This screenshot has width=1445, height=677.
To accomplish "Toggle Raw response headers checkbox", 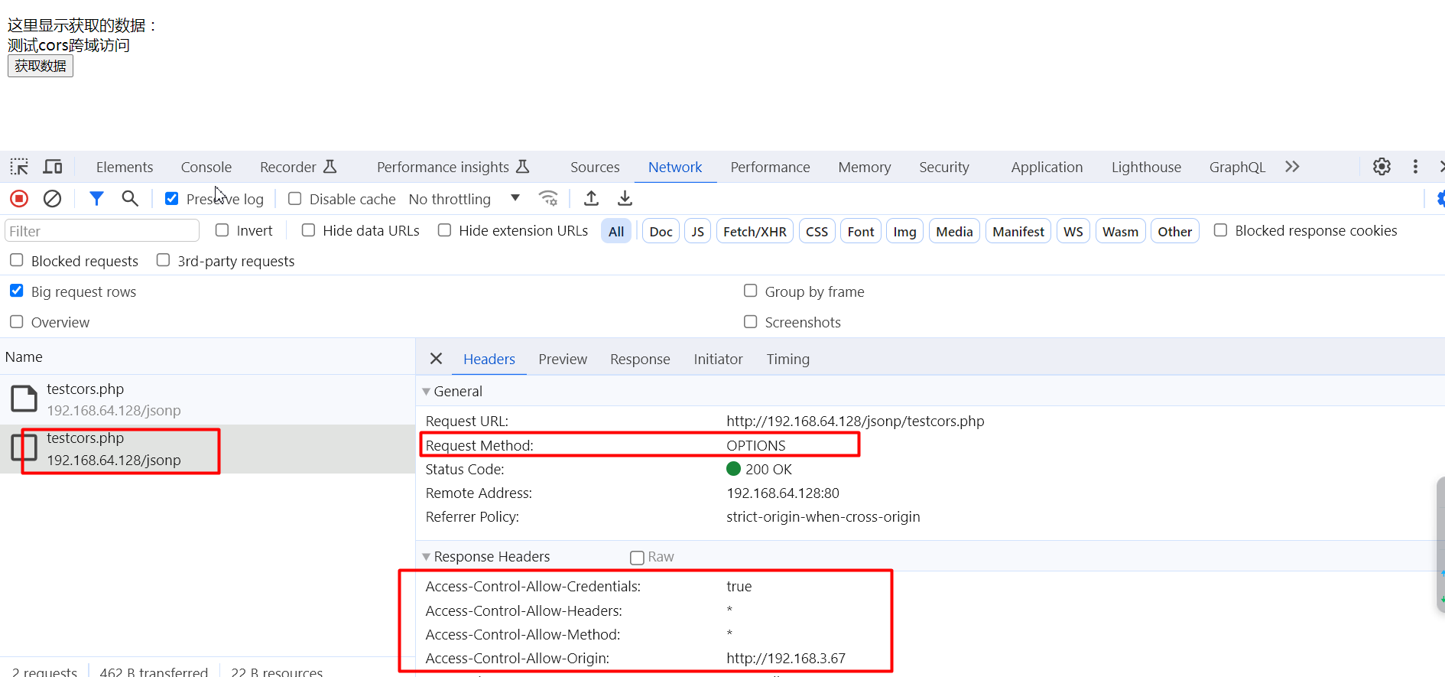I will tap(637, 558).
